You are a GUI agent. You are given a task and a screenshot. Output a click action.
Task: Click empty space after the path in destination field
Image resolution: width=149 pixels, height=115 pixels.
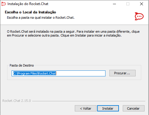(x=80, y=73)
